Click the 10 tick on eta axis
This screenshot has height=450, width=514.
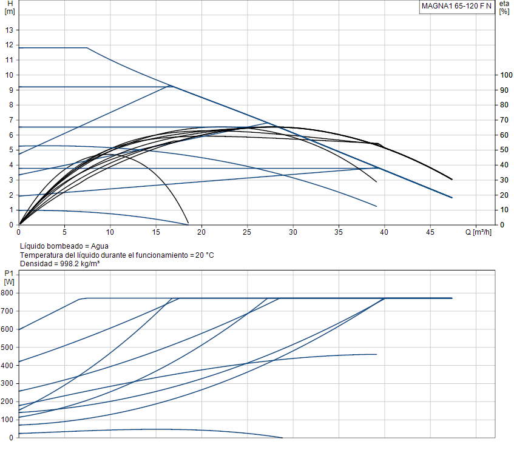pyautogui.click(x=504, y=210)
